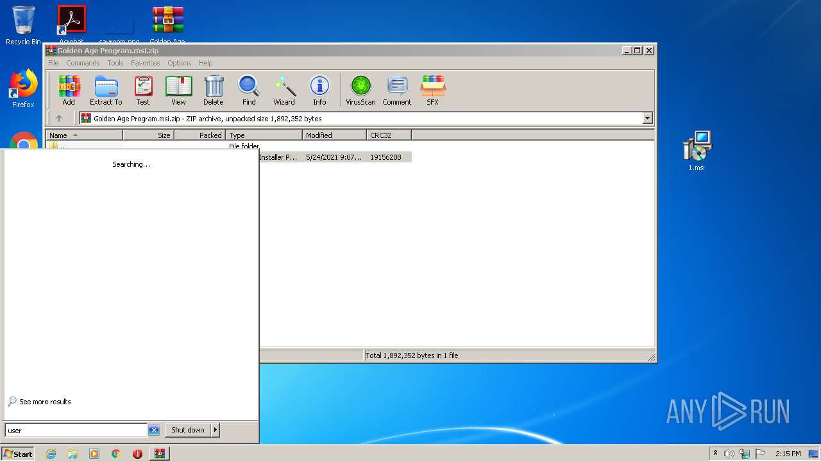Open Action Center flag icon
This screenshot has height=462, width=821.
coord(760,454)
